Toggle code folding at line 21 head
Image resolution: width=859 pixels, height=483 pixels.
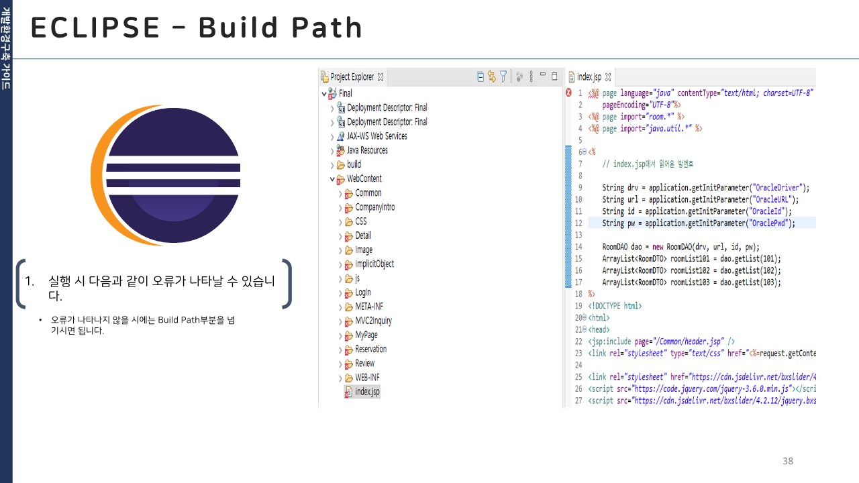583,329
